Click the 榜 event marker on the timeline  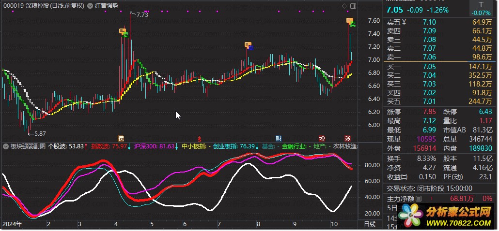(x=121, y=138)
